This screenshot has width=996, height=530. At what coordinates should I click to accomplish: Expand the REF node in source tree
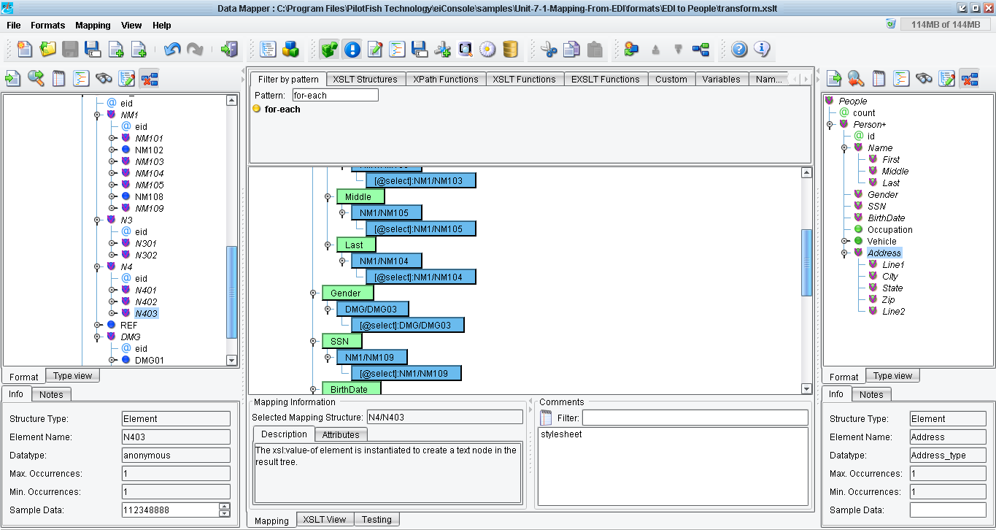tap(97, 326)
